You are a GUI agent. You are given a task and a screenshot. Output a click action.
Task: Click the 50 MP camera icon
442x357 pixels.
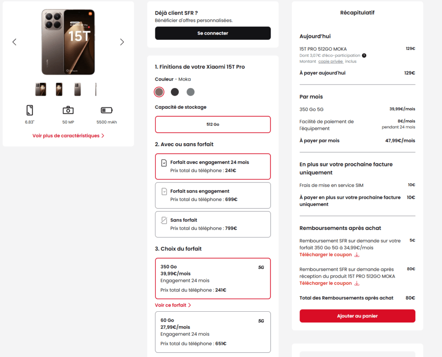click(x=68, y=110)
